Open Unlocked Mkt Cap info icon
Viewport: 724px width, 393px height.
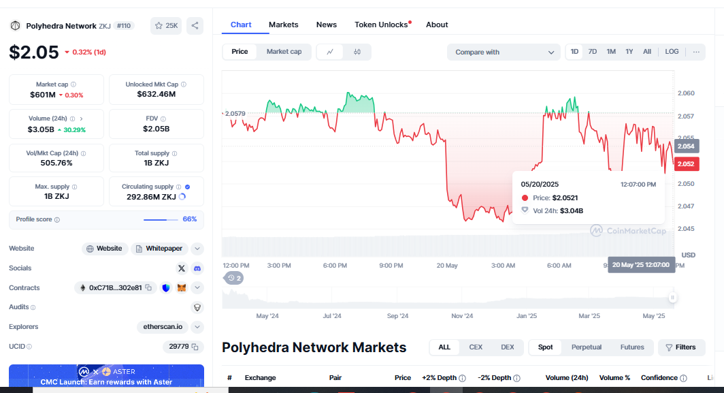(184, 84)
